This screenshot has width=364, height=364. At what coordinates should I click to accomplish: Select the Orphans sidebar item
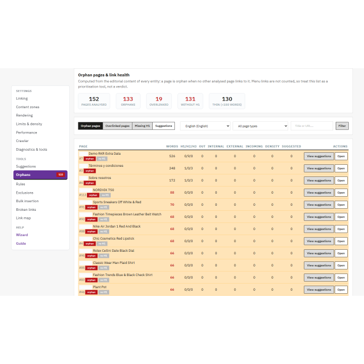(x=40, y=175)
